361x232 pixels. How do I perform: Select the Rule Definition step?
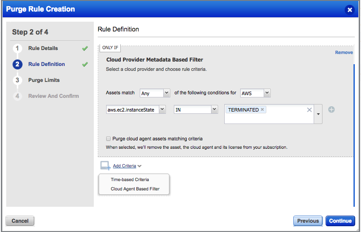[46, 64]
